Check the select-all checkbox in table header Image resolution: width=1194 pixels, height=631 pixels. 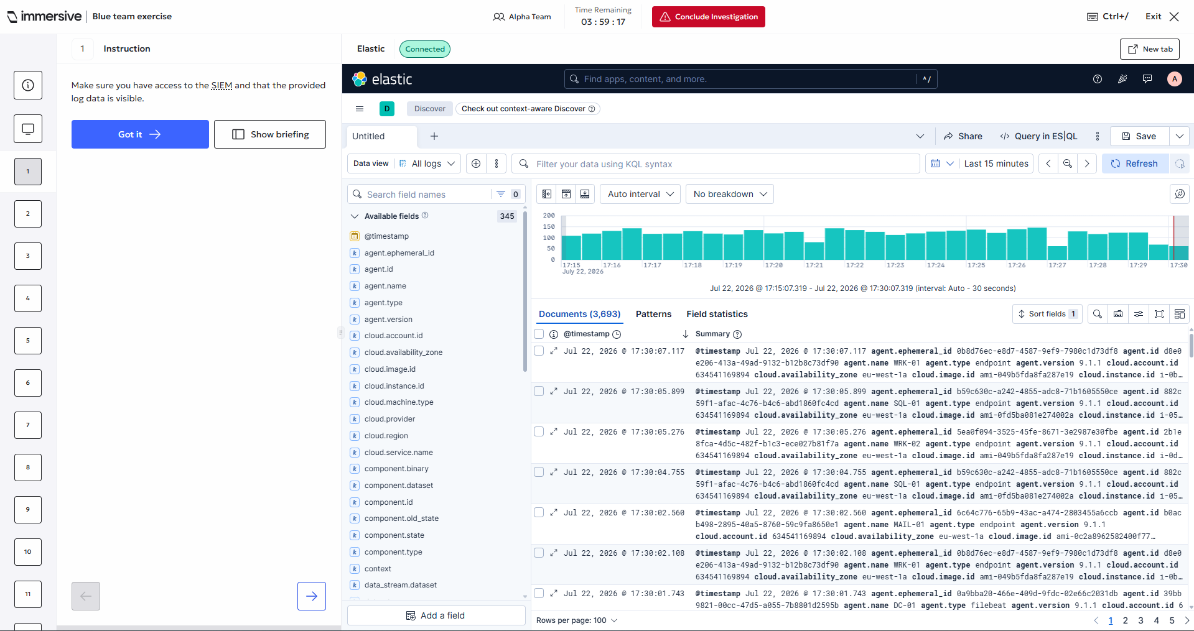click(x=539, y=334)
